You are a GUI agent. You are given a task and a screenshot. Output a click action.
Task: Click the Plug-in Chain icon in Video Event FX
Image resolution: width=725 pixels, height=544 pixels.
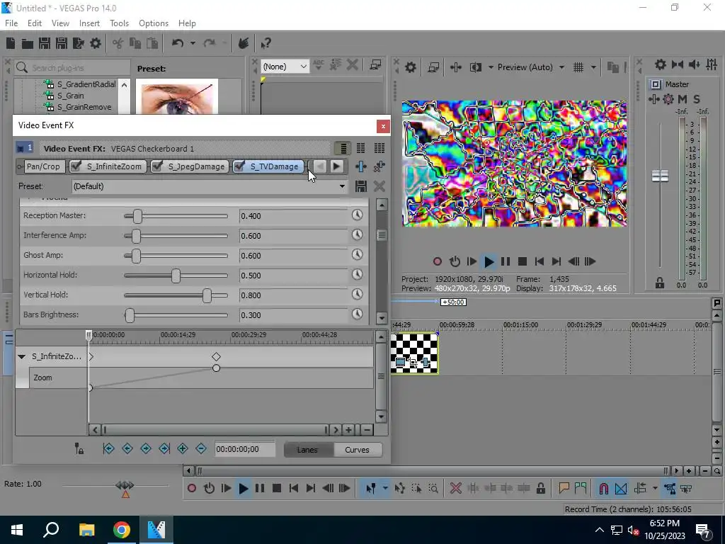[x=360, y=166]
